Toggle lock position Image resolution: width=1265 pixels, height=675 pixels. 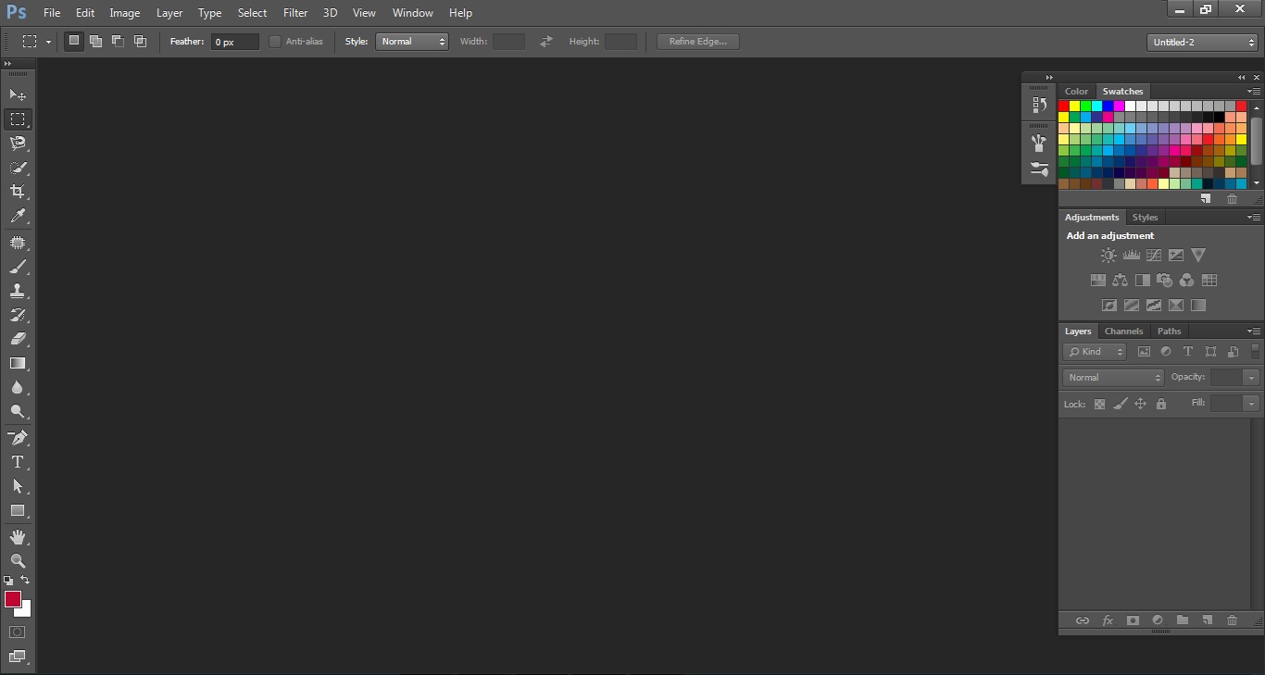(x=1140, y=404)
